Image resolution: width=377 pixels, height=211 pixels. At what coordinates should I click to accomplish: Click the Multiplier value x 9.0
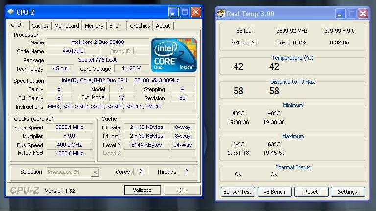tap(70, 136)
